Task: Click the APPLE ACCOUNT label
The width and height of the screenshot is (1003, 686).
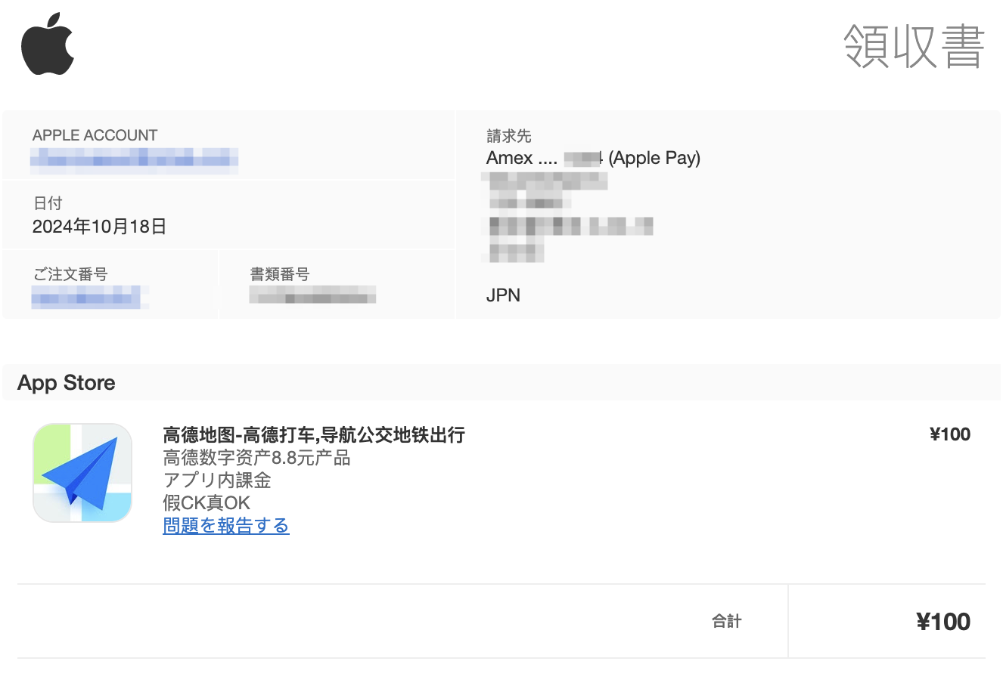Action: (95, 135)
